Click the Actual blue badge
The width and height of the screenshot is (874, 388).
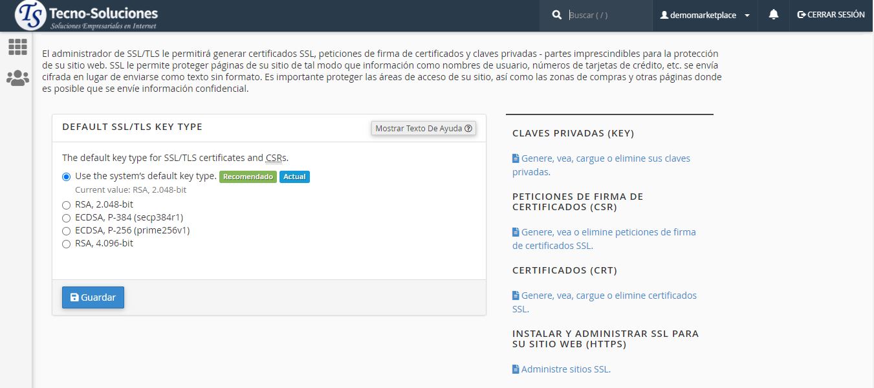[294, 177]
